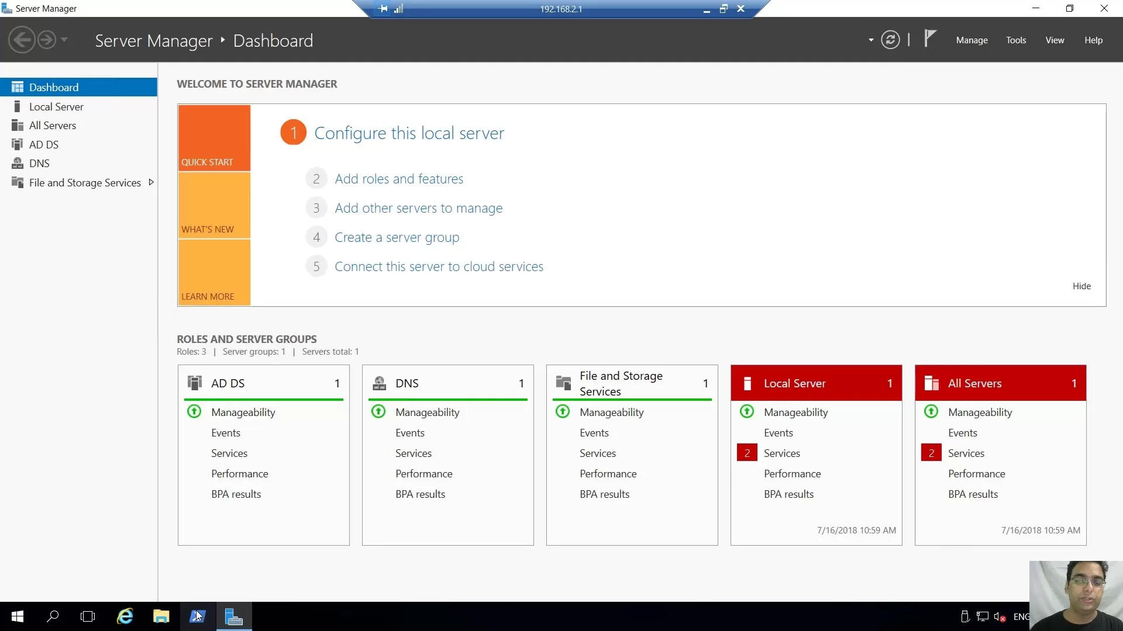The height and width of the screenshot is (631, 1123).
Task: Click Manageability status icon in AD DS tile
Action: [194, 412]
